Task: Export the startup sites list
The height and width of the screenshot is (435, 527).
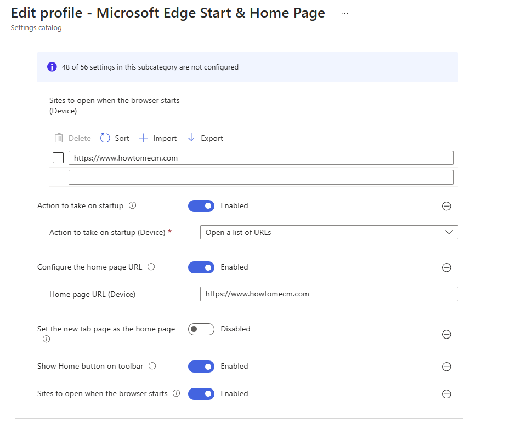Action: coord(205,138)
